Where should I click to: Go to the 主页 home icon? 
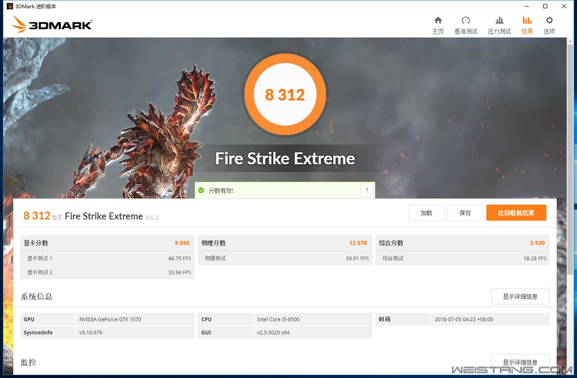click(438, 20)
